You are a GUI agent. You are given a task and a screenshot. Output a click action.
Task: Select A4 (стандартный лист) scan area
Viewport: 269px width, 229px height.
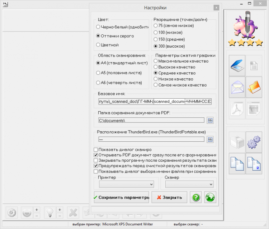point(122,63)
